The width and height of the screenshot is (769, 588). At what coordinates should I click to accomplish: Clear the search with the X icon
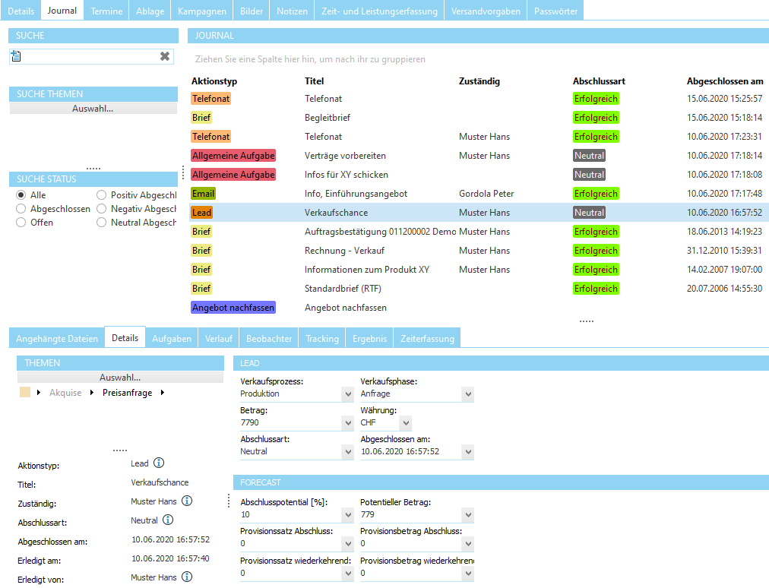166,55
